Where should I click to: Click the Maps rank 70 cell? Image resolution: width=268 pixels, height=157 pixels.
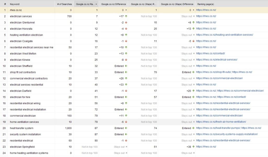(155, 72)
